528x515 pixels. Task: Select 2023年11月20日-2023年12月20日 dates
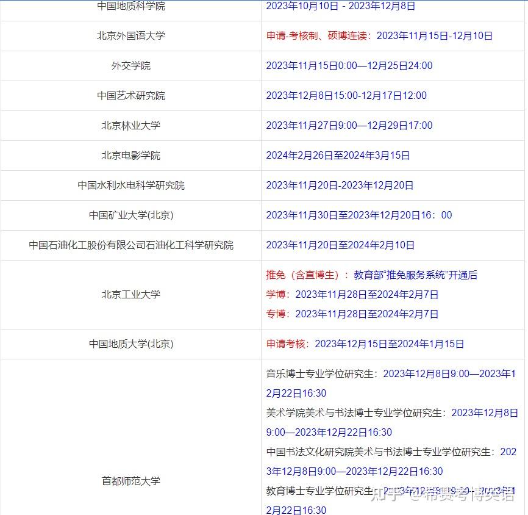click(340, 185)
